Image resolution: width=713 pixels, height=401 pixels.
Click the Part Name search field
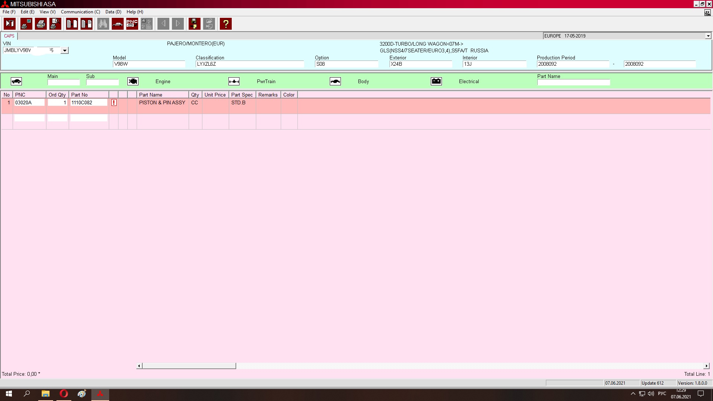573,82
